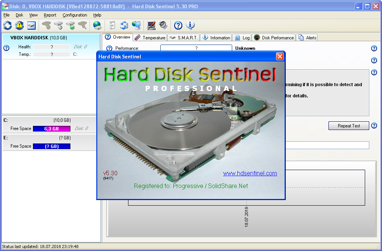Click help icon left of Performance label
This screenshot has width=382, height=251.
click(x=109, y=48)
